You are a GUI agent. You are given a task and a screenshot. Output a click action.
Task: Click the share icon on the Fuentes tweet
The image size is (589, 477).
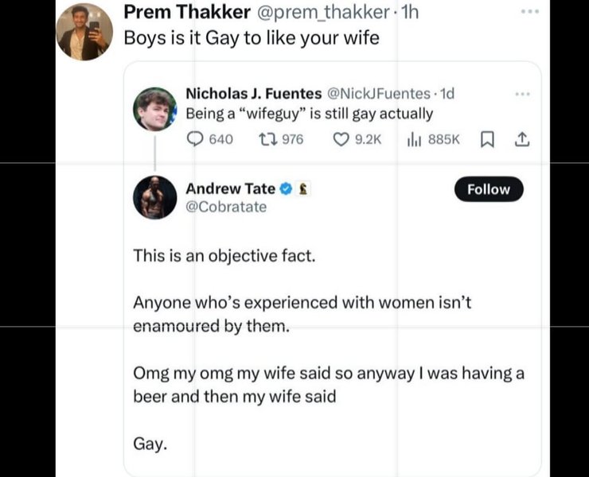point(521,139)
